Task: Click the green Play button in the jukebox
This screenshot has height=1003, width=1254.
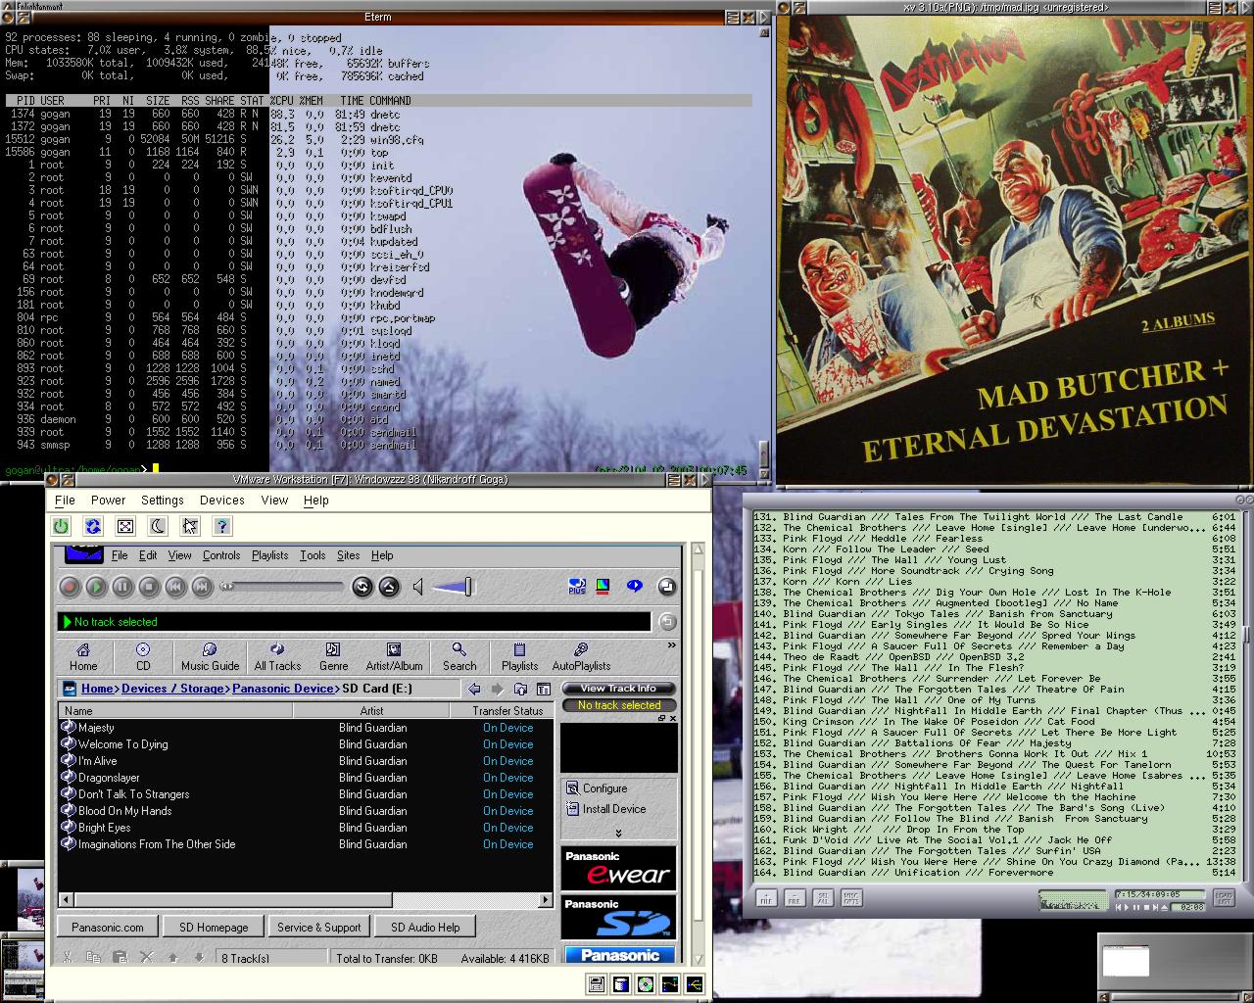Action: (x=96, y=587)
